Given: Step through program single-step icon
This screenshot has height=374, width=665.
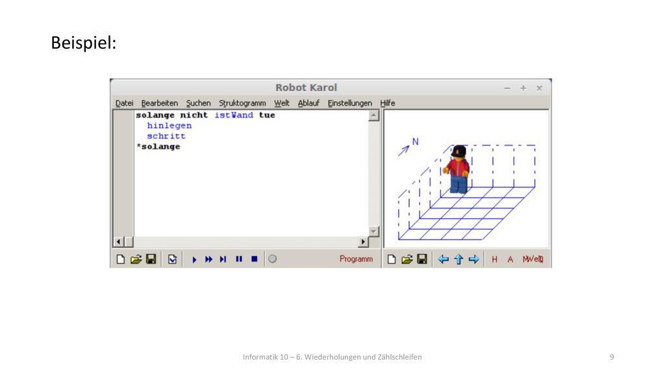Looking at the screenshot, I should [223, 259].
